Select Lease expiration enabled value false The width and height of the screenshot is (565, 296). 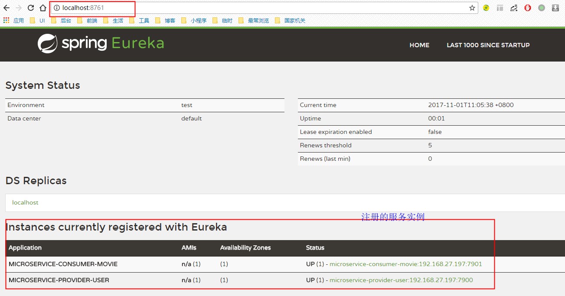pos(435,132)
